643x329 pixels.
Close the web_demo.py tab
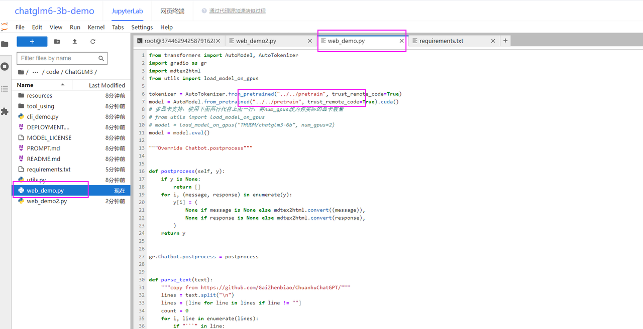click(x=401, y=41)
